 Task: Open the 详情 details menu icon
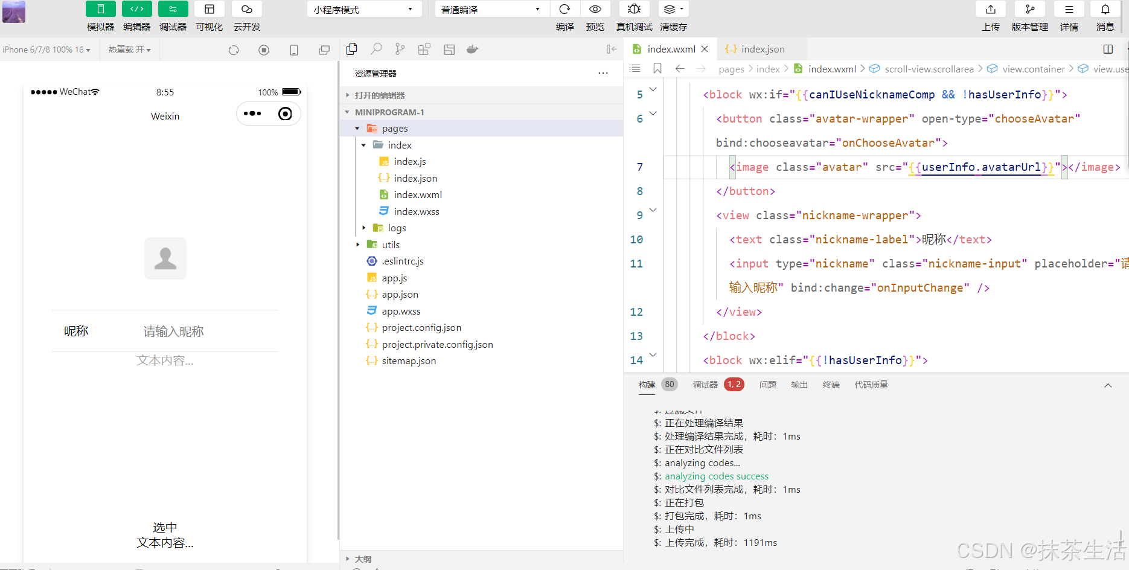(x=1069, y=9)
